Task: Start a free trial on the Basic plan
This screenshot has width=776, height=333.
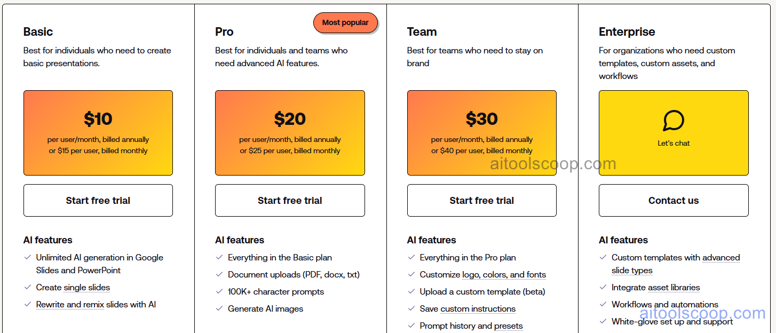Action: click(98, 200)
